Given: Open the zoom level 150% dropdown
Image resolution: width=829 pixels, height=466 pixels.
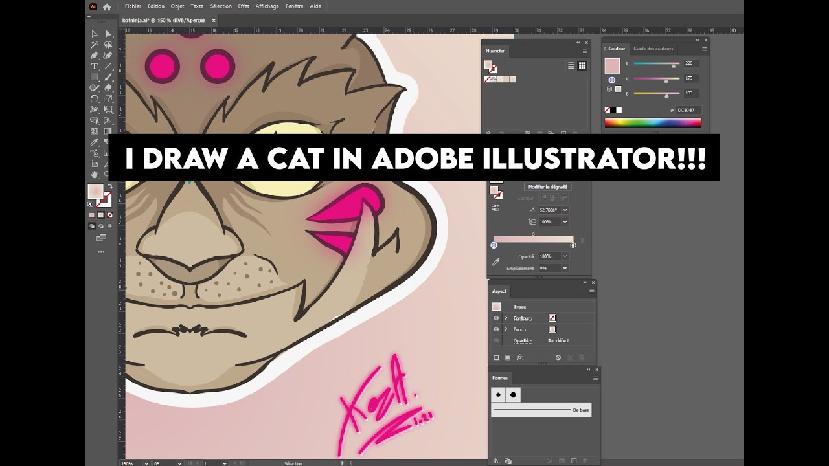Looking at the screenshot, I should (x=145, y=463).
